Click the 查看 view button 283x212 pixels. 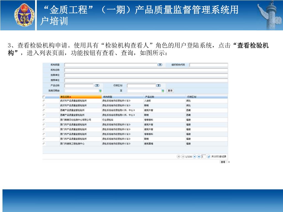[223, 162]
